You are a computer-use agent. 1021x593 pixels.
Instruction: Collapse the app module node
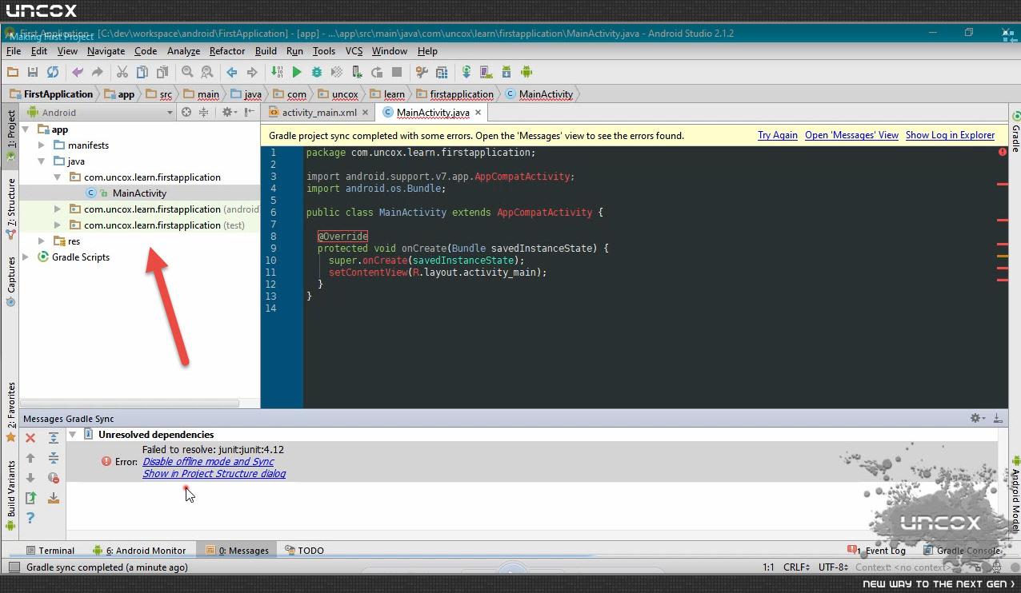point(26,129)
